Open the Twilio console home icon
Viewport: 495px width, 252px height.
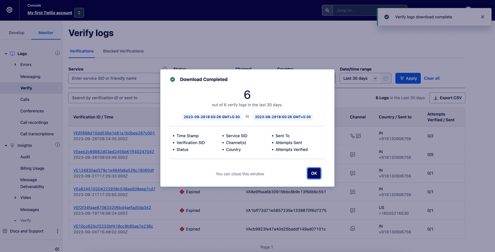pos(10,10)
